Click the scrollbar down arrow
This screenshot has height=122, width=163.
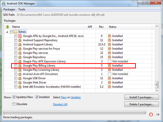(157, 91)
